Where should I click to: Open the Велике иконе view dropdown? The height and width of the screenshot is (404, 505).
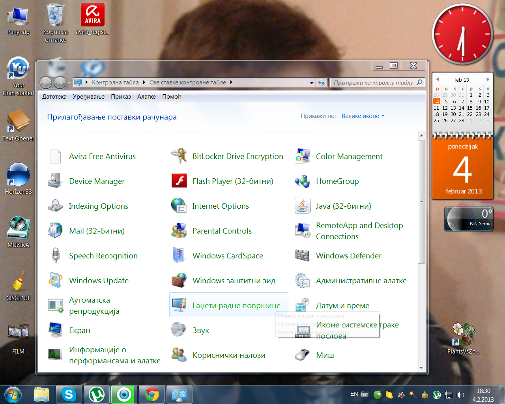[x=363, y=116]
